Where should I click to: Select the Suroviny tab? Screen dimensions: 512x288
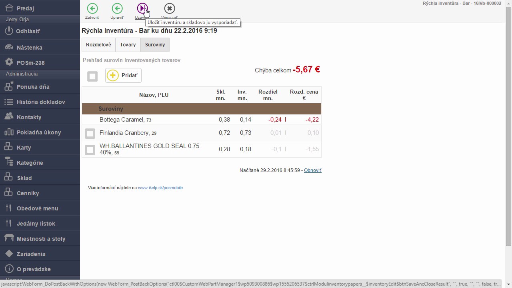155,45
